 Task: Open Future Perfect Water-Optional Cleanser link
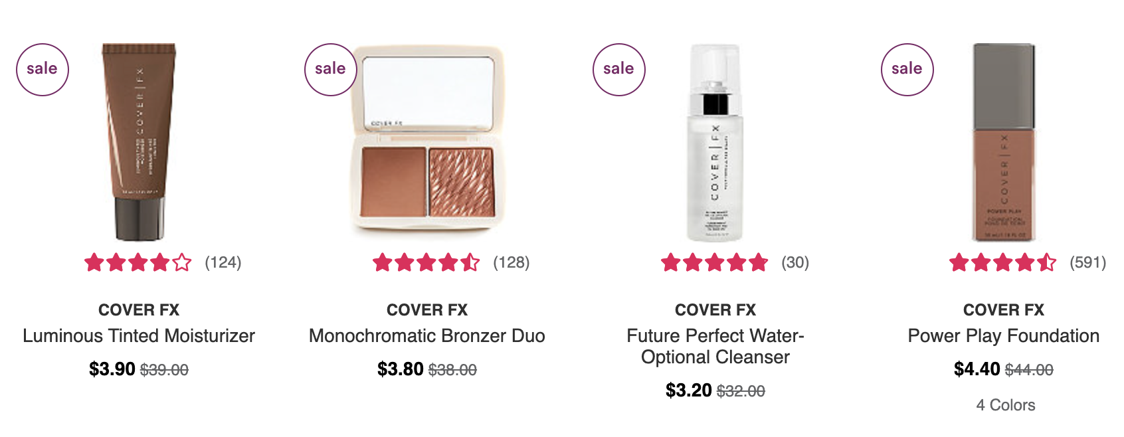(x=715, y=347)
